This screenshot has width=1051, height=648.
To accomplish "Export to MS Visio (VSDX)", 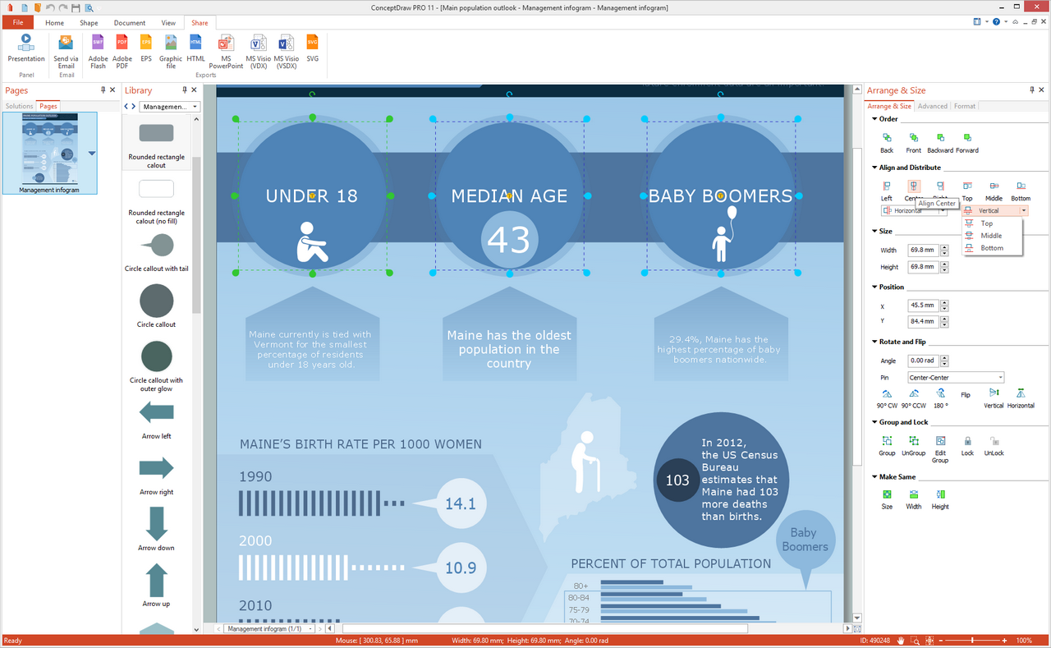I will [286, 51].
